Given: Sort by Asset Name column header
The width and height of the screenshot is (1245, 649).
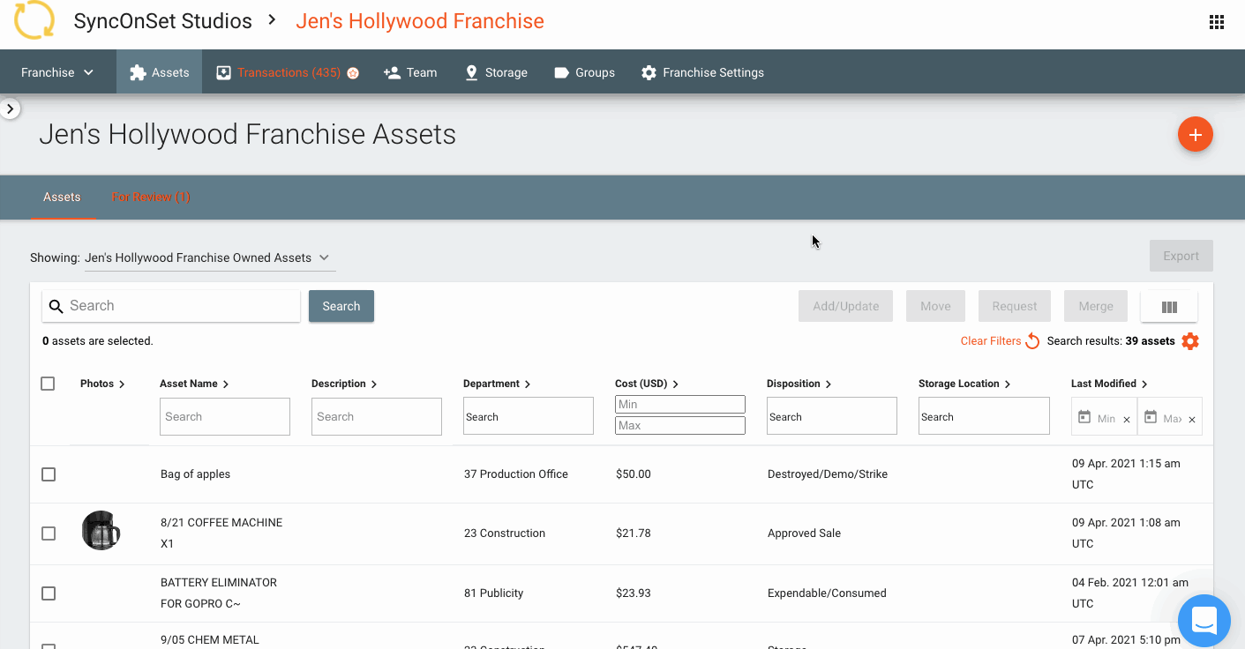Looking at the screenshot, I should pos(194,384).
